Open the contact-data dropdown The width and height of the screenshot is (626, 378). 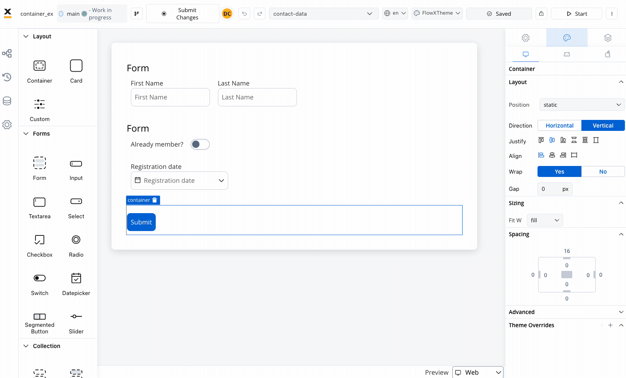[324, 14]
